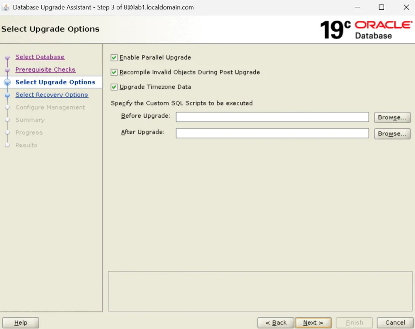Proceed with the Next button
415x329 pixels.
click(313, 323)
